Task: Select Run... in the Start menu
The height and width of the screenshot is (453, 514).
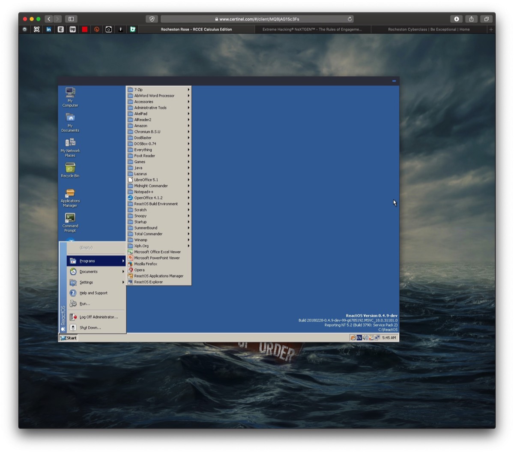Action: click(96, 304)
